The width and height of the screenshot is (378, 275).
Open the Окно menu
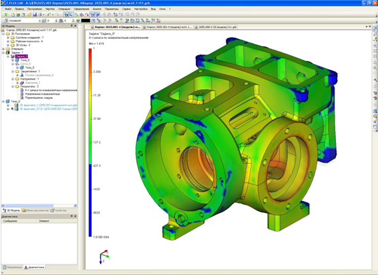(x=162, y=9)
